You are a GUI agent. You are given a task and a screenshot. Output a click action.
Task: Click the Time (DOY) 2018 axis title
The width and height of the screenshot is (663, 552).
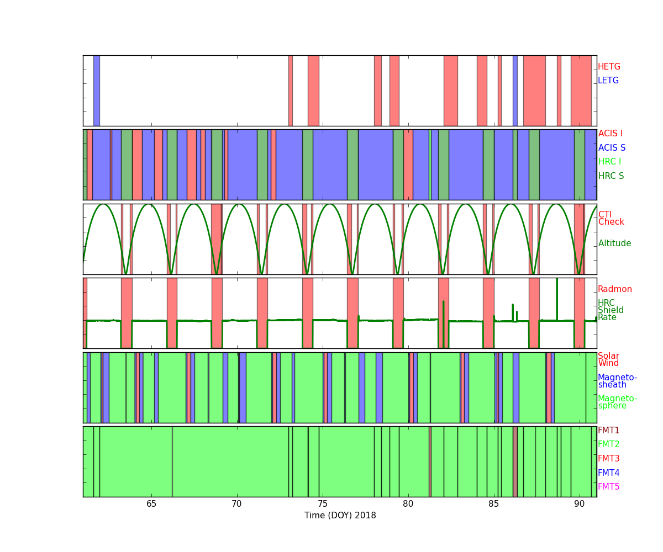(340, 516)
